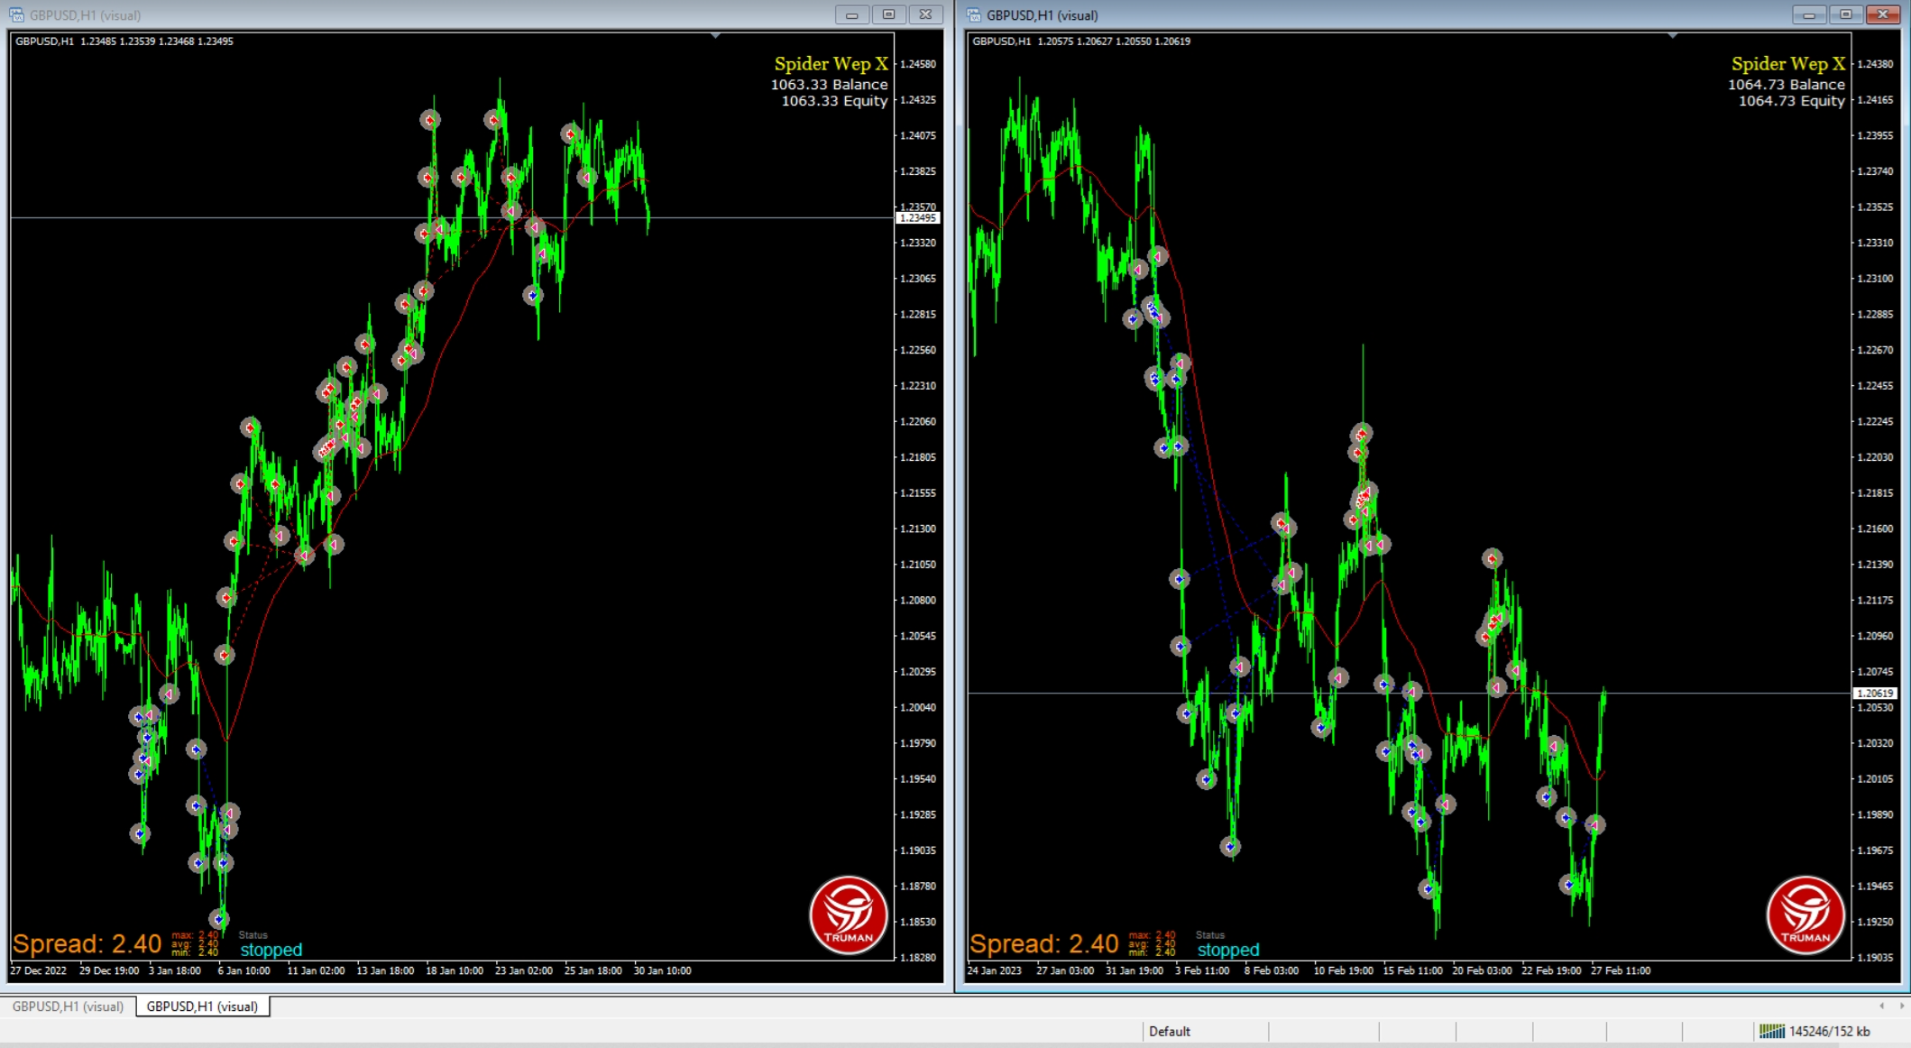1911x1048 pixels.
Task: Click the Truman logo on right chart
Action: pos(1804,915)
